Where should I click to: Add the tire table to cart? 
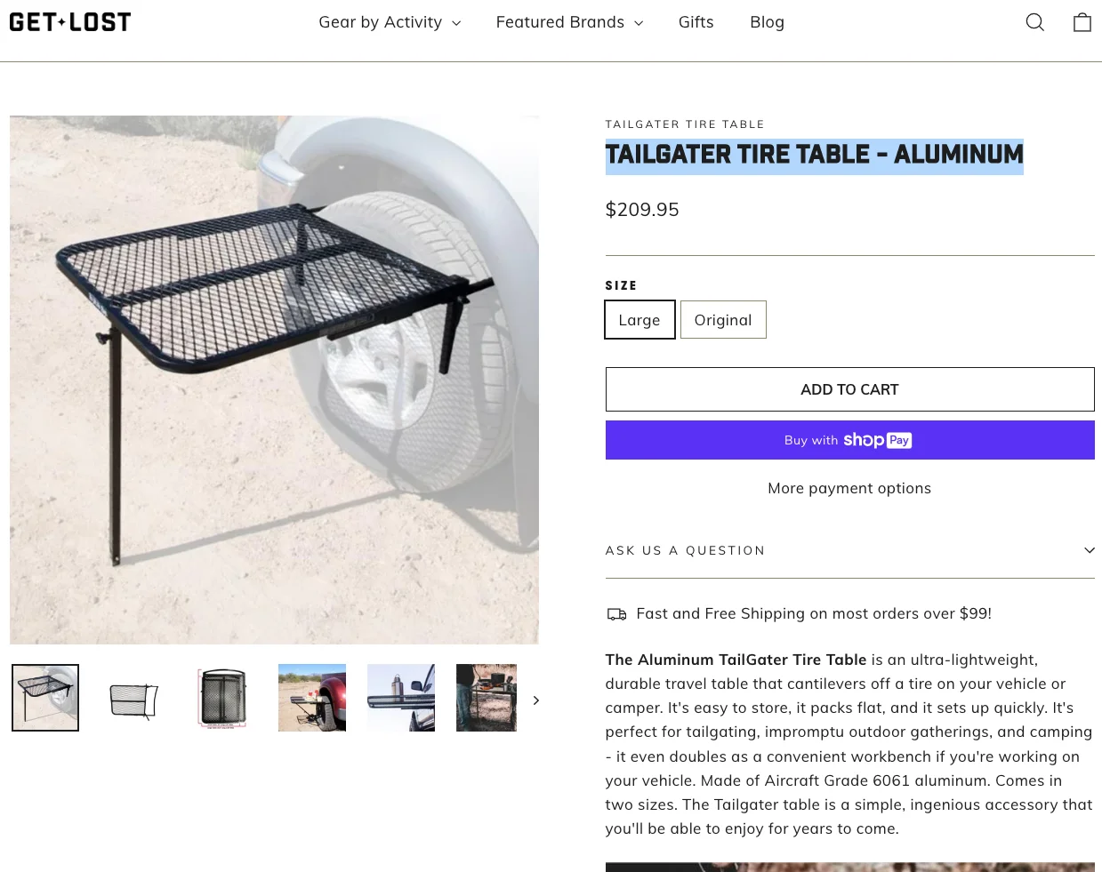pos(849,389)
